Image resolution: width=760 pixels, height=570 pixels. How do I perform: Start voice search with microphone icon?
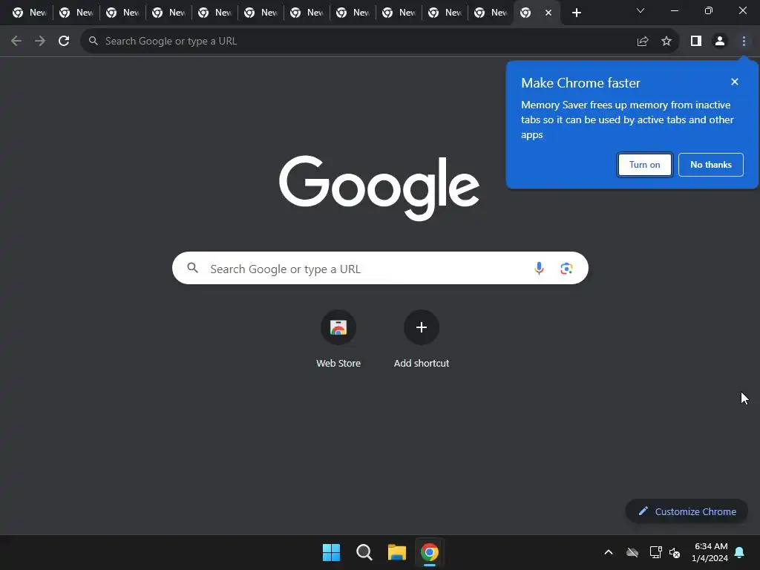539,268
